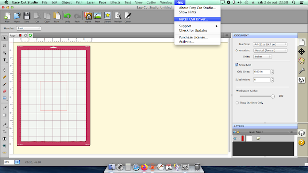
Task: Toggle layer visibility eye in layer row
Action: (235, 138)
